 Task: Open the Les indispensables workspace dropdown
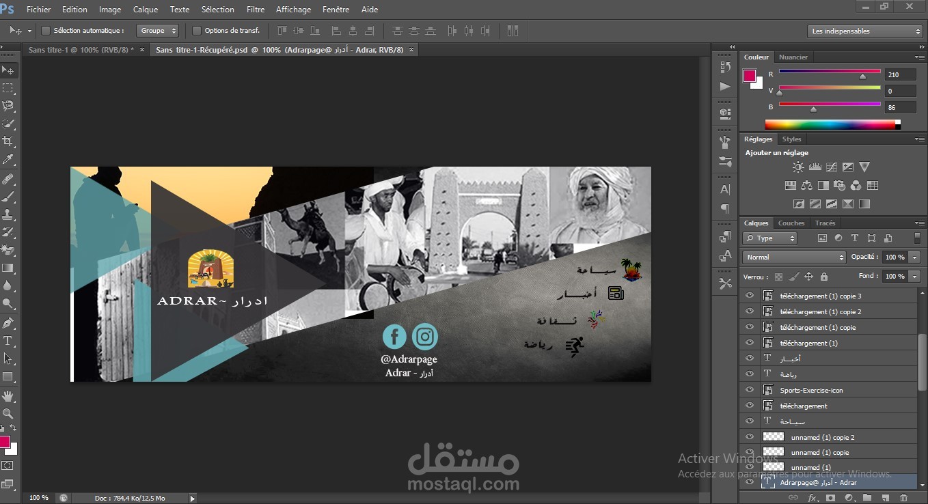tap(865, 31)
